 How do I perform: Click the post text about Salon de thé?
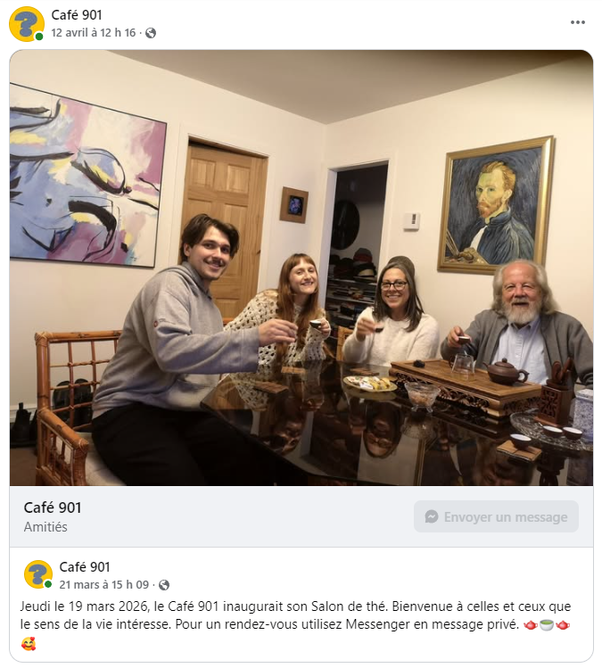click(295, 615)
